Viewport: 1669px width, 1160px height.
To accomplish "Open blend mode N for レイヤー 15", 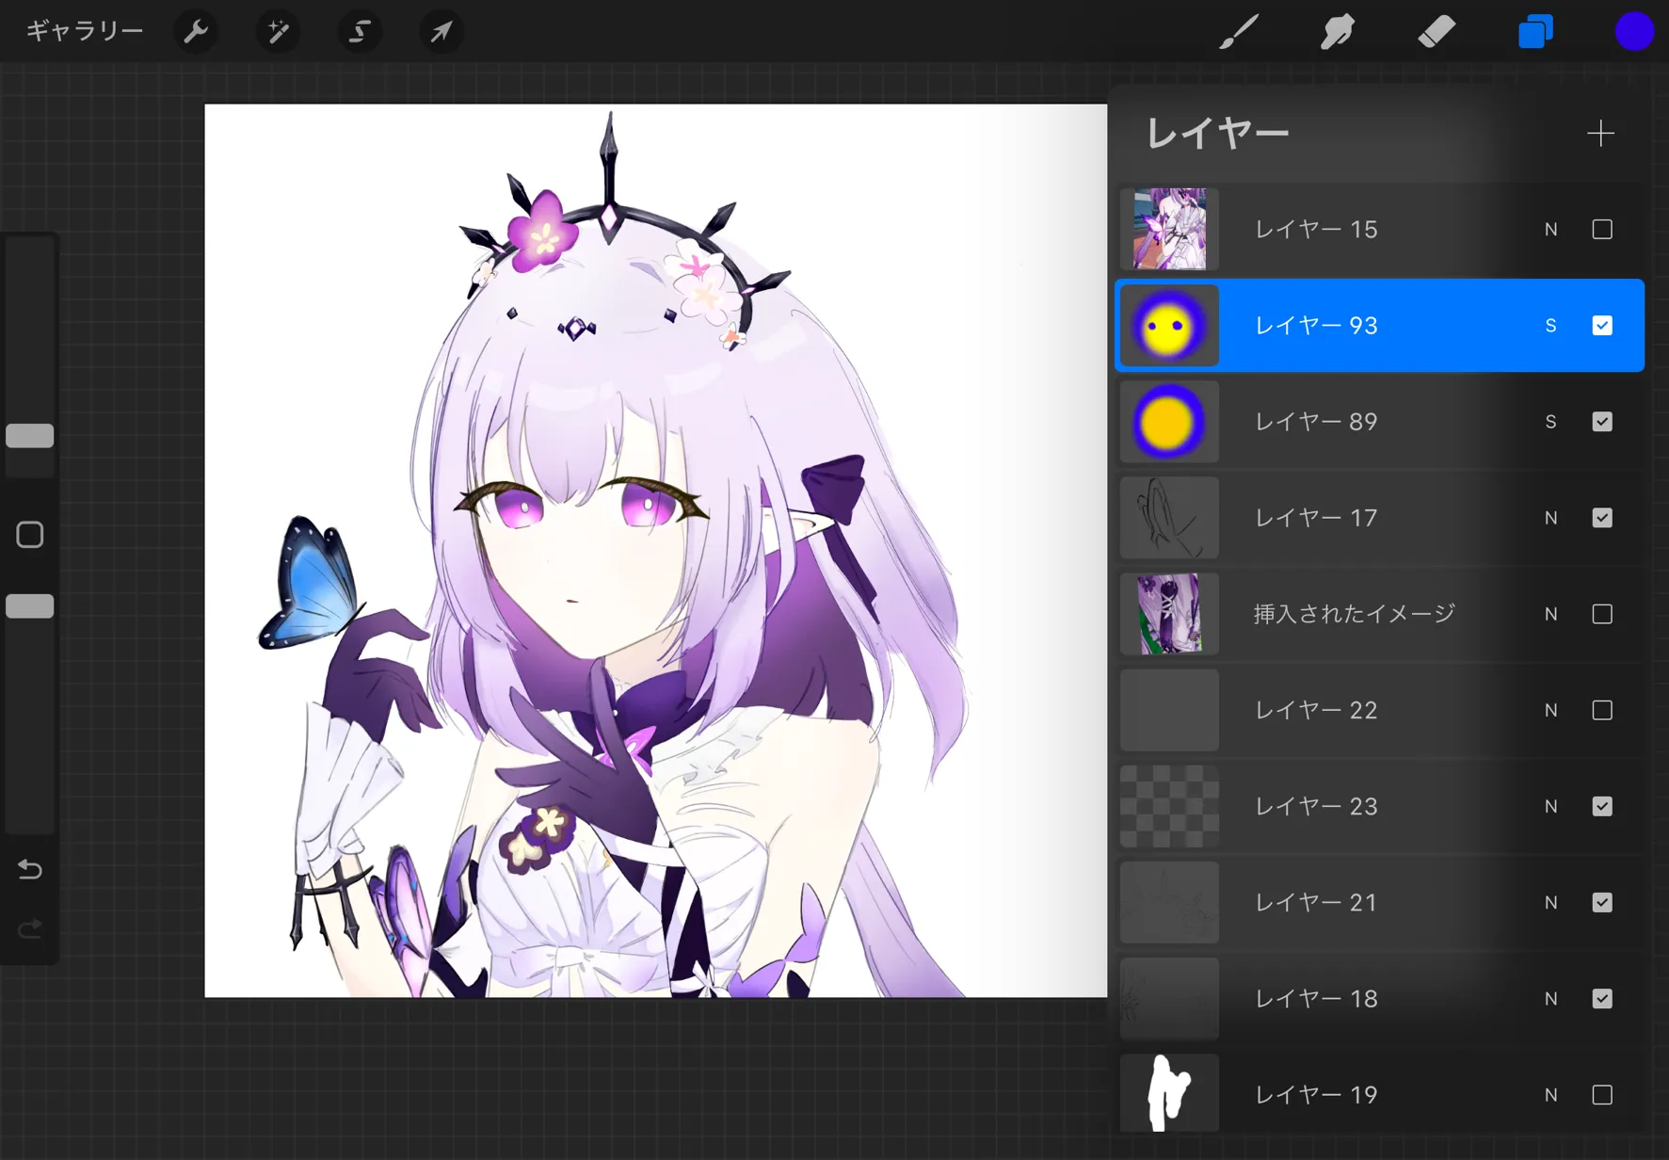I will [1551, 230].
